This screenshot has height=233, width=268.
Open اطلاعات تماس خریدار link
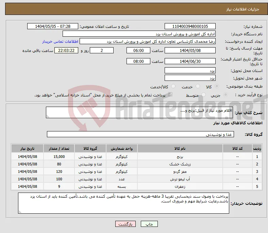[60, 41]
